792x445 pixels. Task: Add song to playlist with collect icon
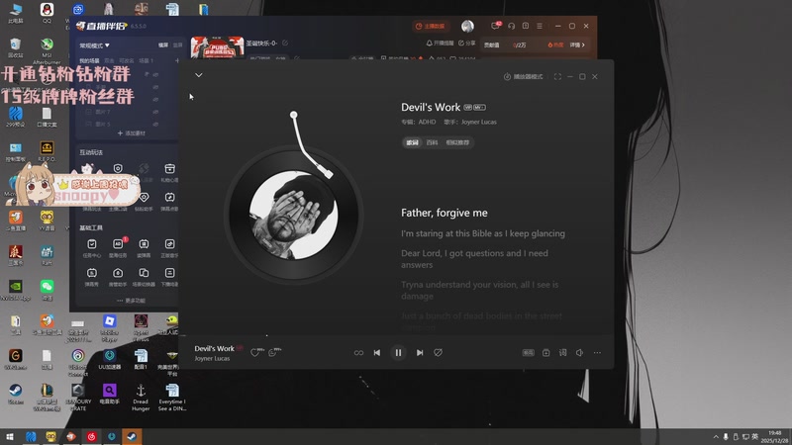pyautogui.click(x=546, y=353)
